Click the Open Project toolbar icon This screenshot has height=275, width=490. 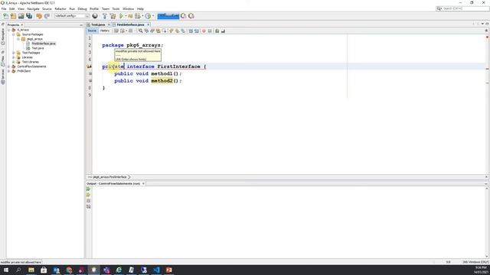click(21, 16)
